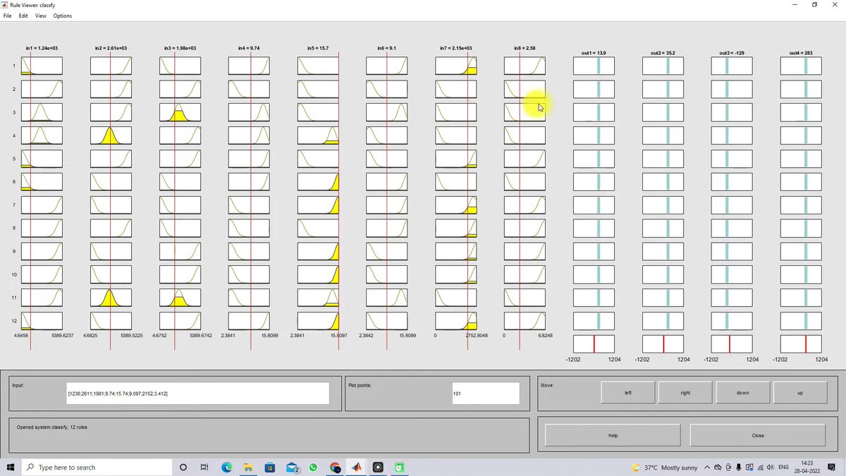Click the aggregated out4 result plot
The width and height of the screenshot is (846, 476).
point(801,344)
